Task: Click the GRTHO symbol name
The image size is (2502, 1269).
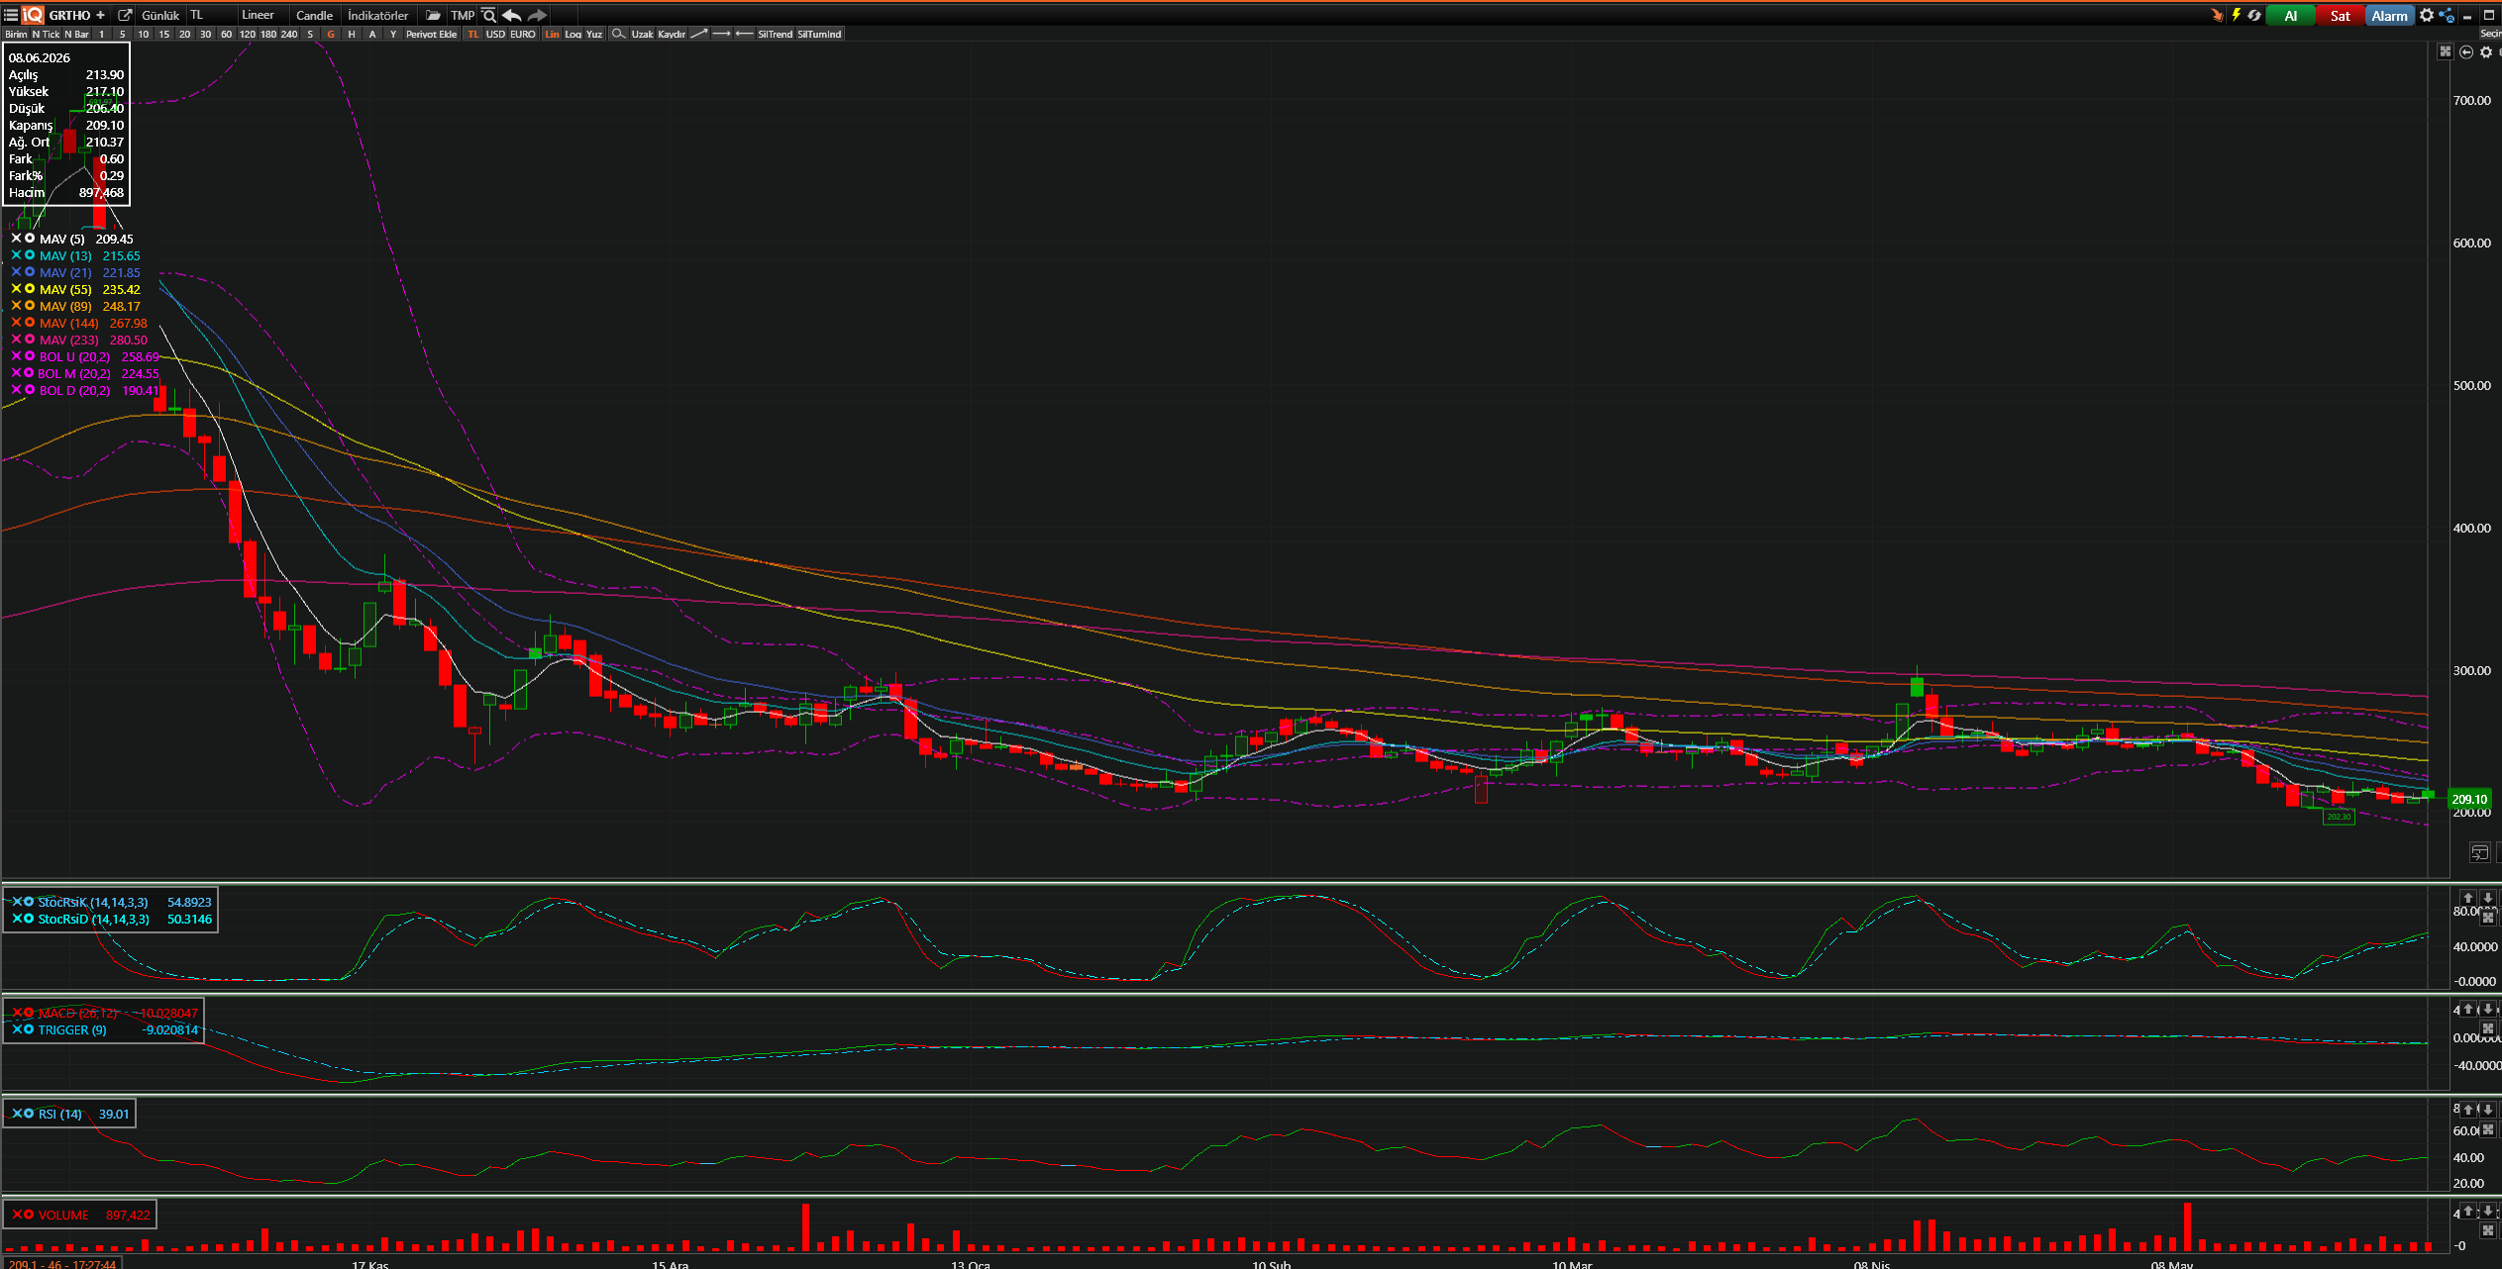Action: [x=69, y=15]
